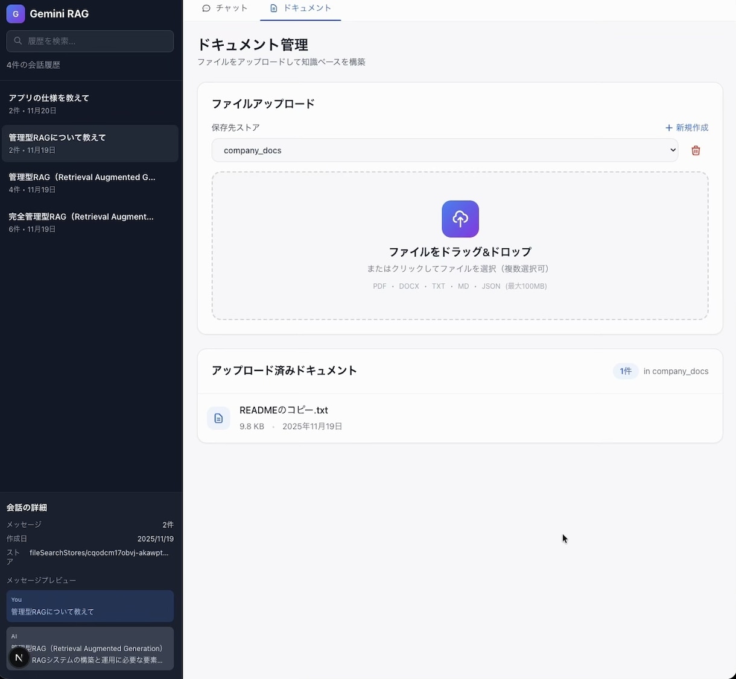Open conversation 管理型RAGについて教えて

[x=90, y=143]
